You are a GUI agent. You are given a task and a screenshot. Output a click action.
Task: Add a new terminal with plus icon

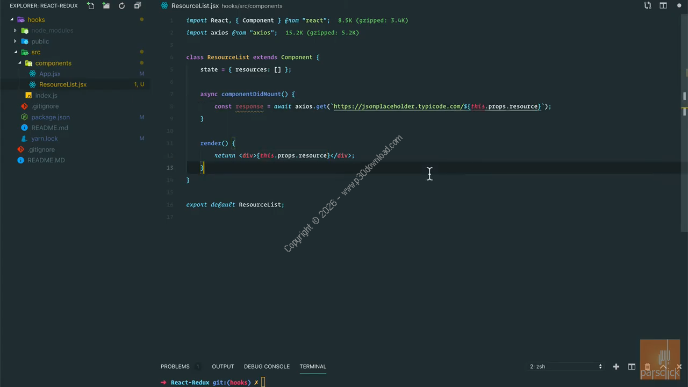tap(616, 367)
